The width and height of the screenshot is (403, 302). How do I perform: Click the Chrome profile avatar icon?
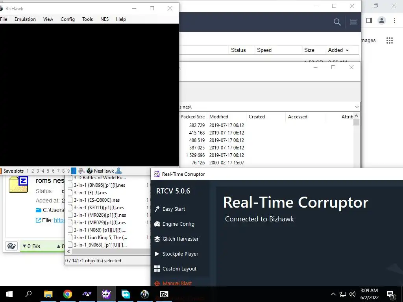382,20
